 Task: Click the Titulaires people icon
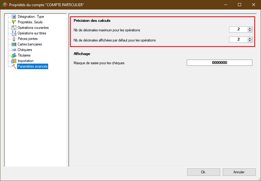pyautogui.click(x=14, y=55)
